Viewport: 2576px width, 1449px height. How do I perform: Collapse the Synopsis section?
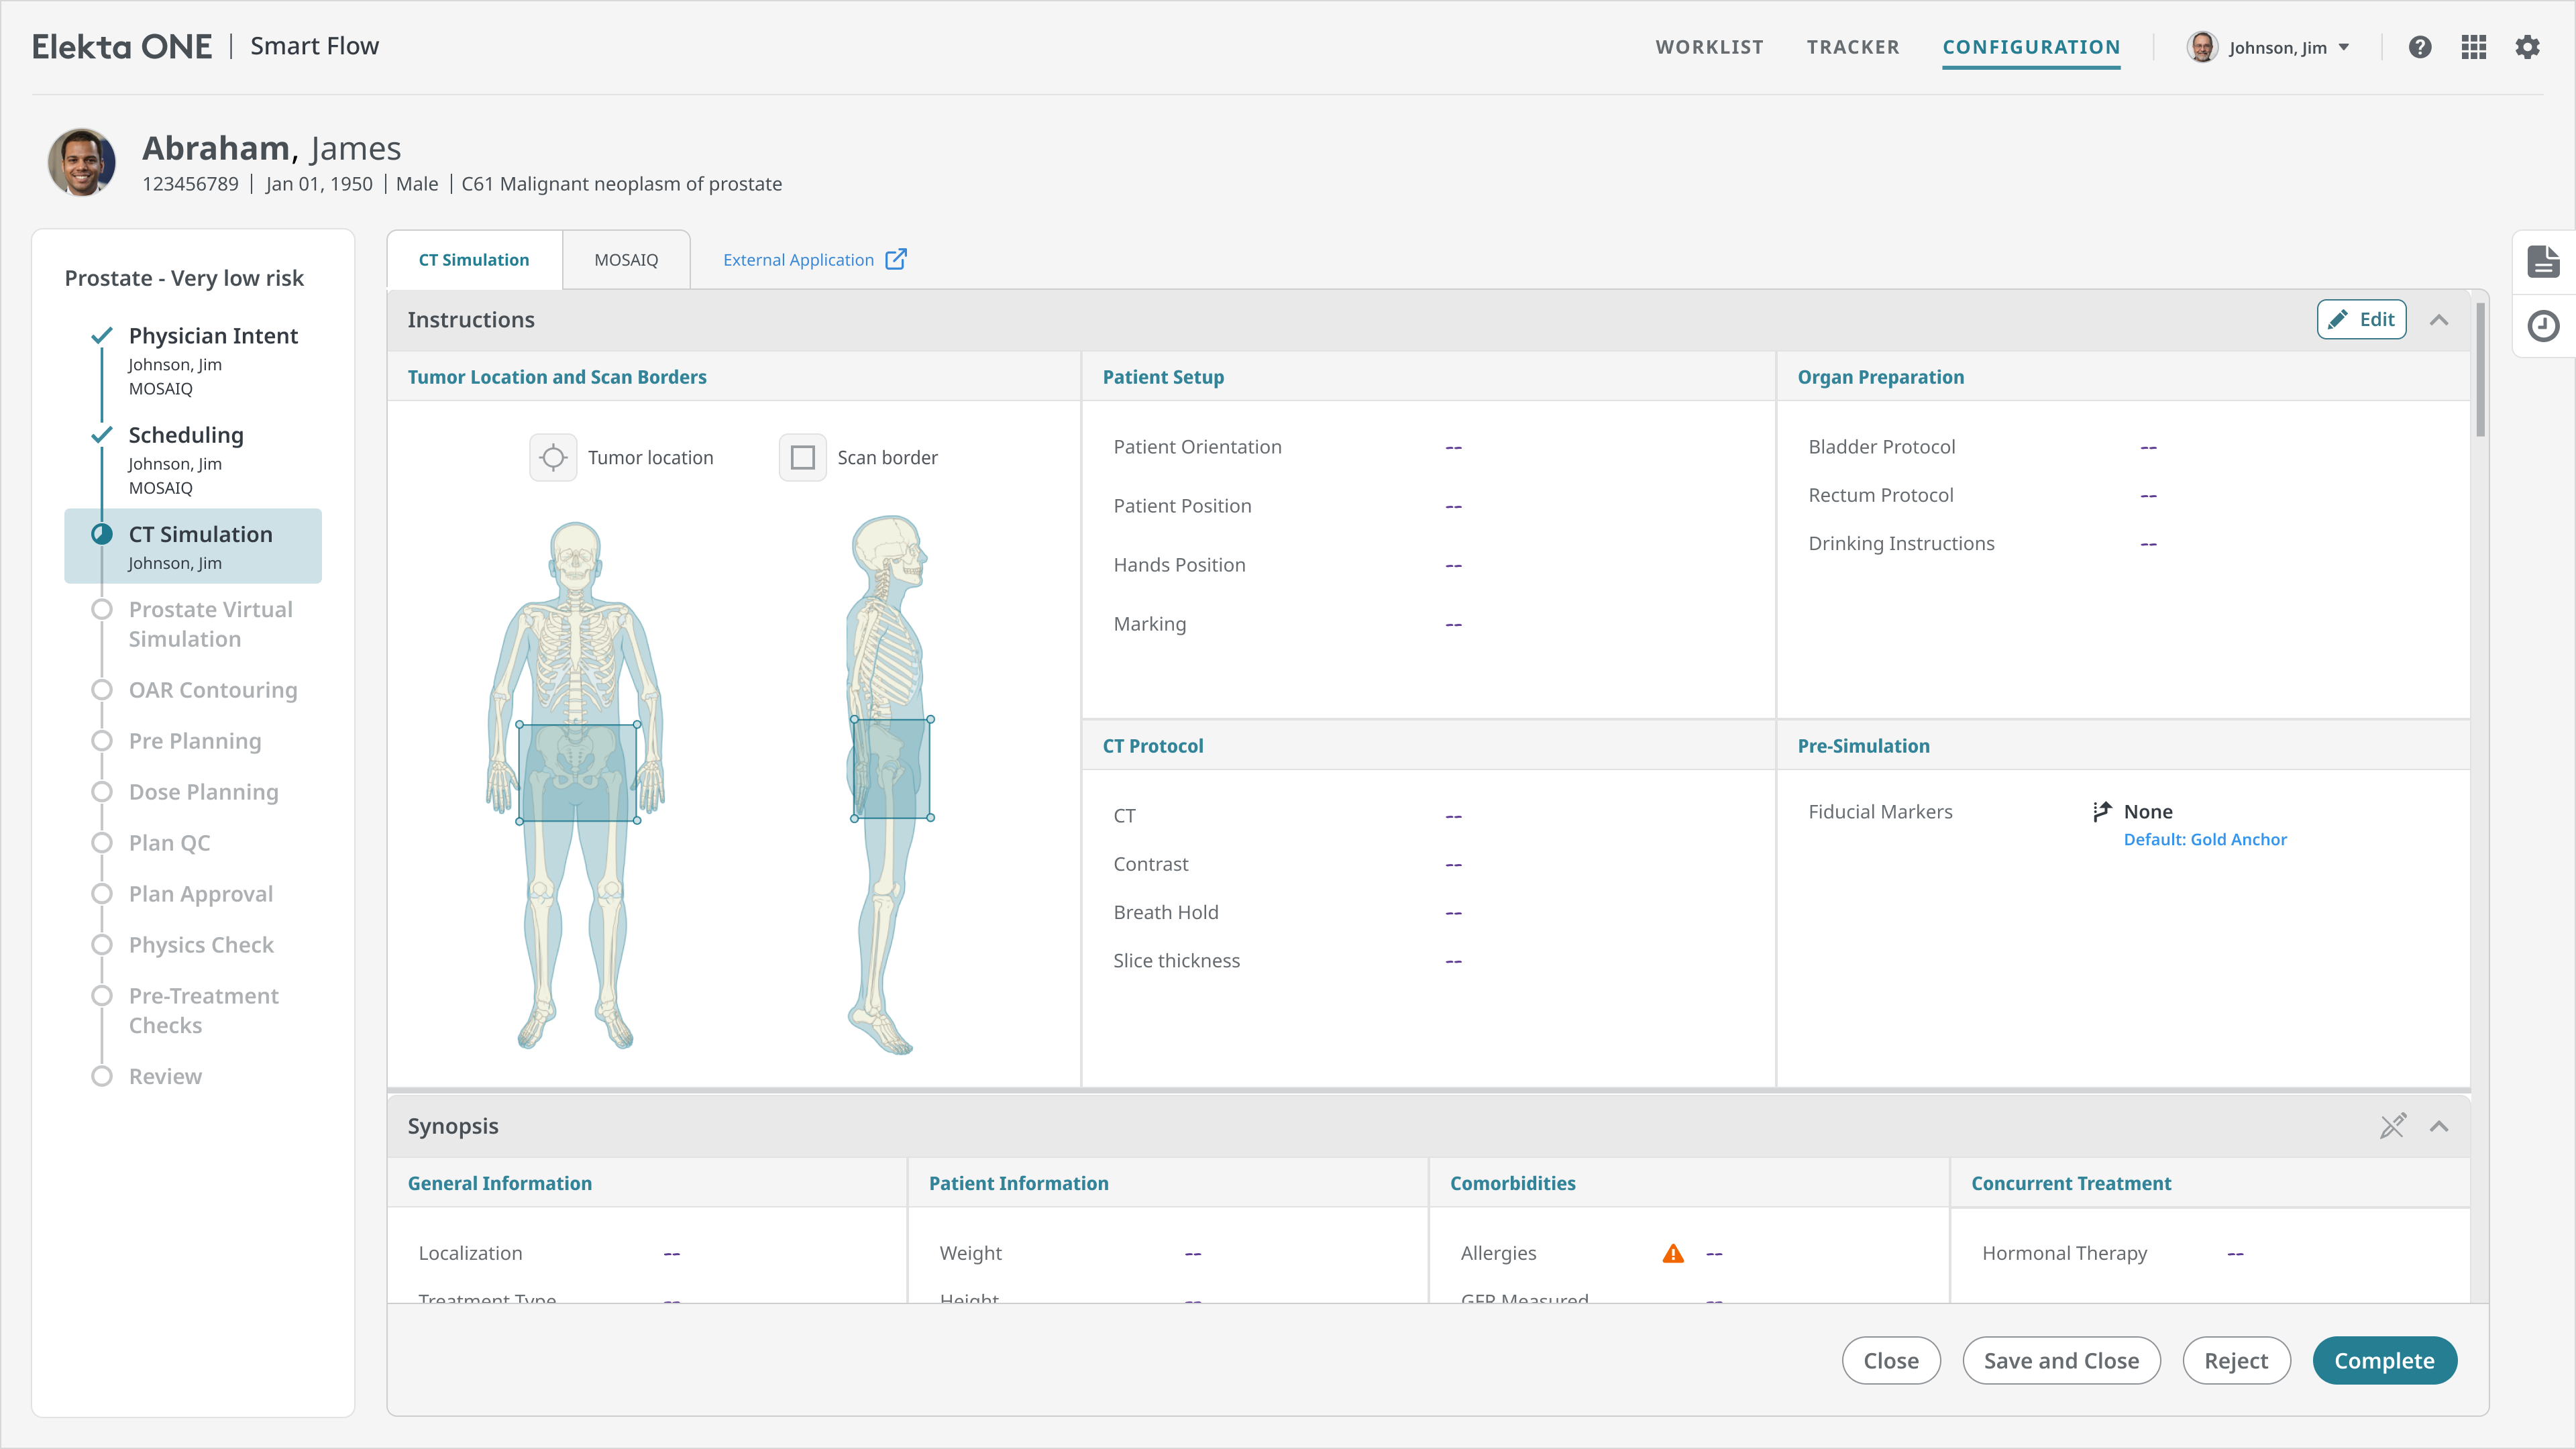[x=2440, y=1126]
